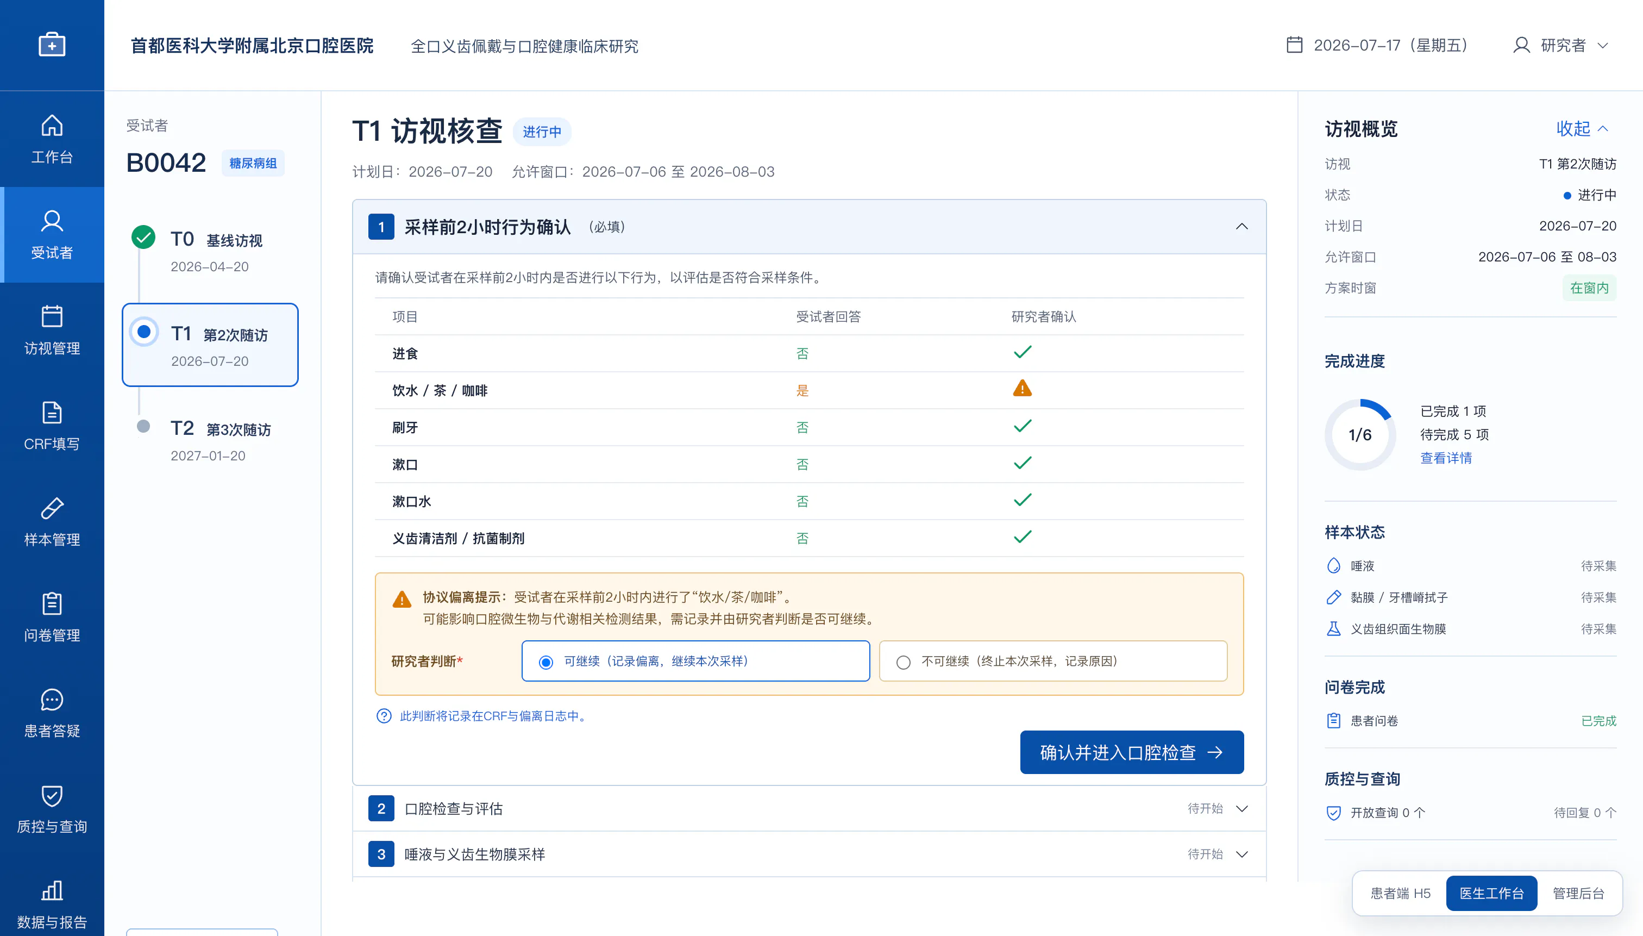
Task: Click the warning icon in 饮水/茶/咖啡 row
Action: 1023,389
